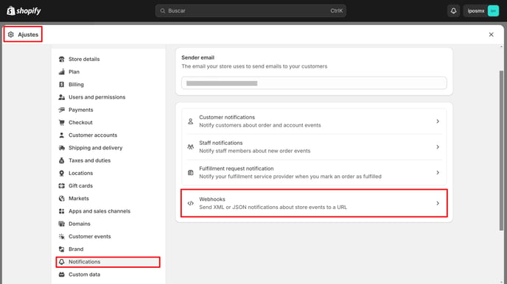
Task: Click the Plan chart icon
Action: click(61, 71)
